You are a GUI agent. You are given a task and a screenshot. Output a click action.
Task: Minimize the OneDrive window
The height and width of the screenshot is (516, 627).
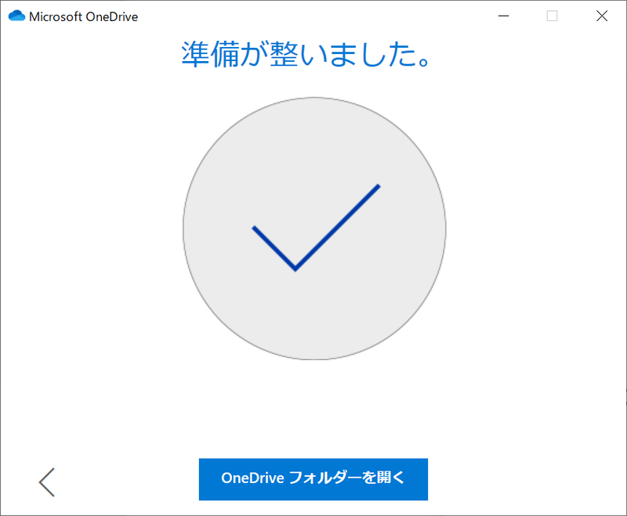(x=504, y=16)
